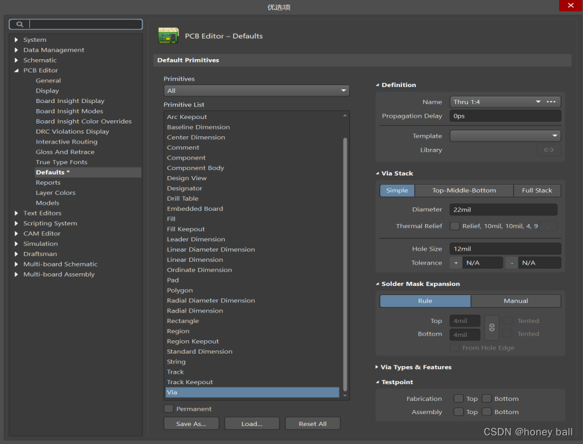Open the Name ellipsis options button
The image size is (583, 444).
[x=551, y=102]
